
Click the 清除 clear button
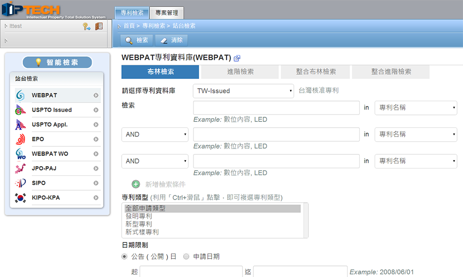[172, 40]
